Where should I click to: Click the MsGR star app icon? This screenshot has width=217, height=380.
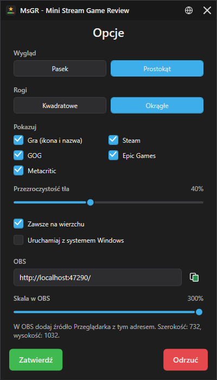pyautogui.click(x=11, y=10)
